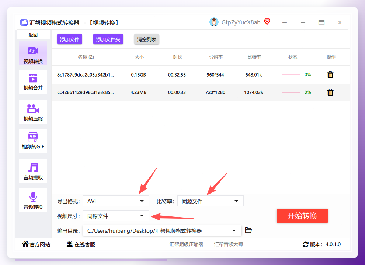Maximize the window
The width and height of the screenshot is (365, 265).
(x=321, y=22)
